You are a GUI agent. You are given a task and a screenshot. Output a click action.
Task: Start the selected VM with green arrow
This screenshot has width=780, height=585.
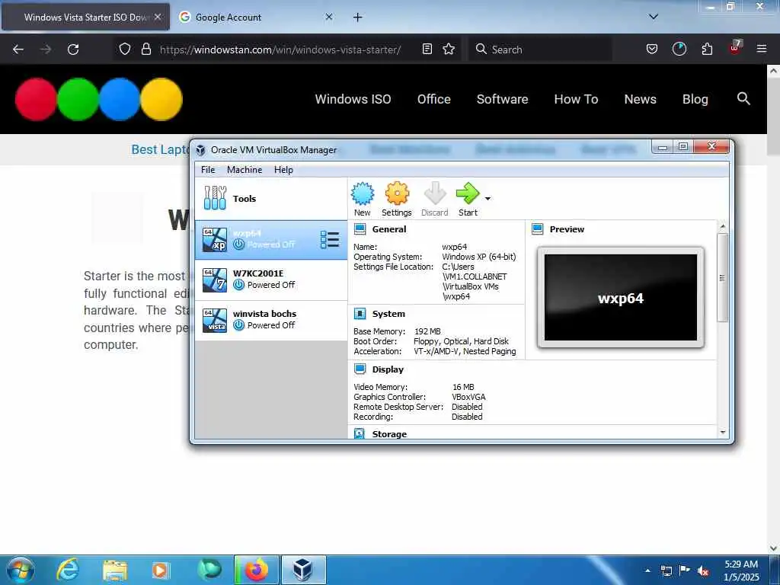click(468, 199)
